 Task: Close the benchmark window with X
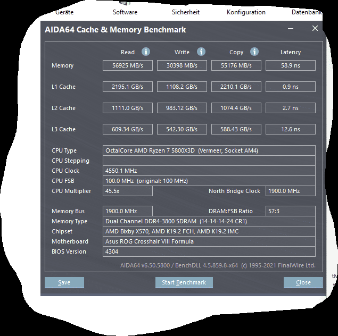315,28
